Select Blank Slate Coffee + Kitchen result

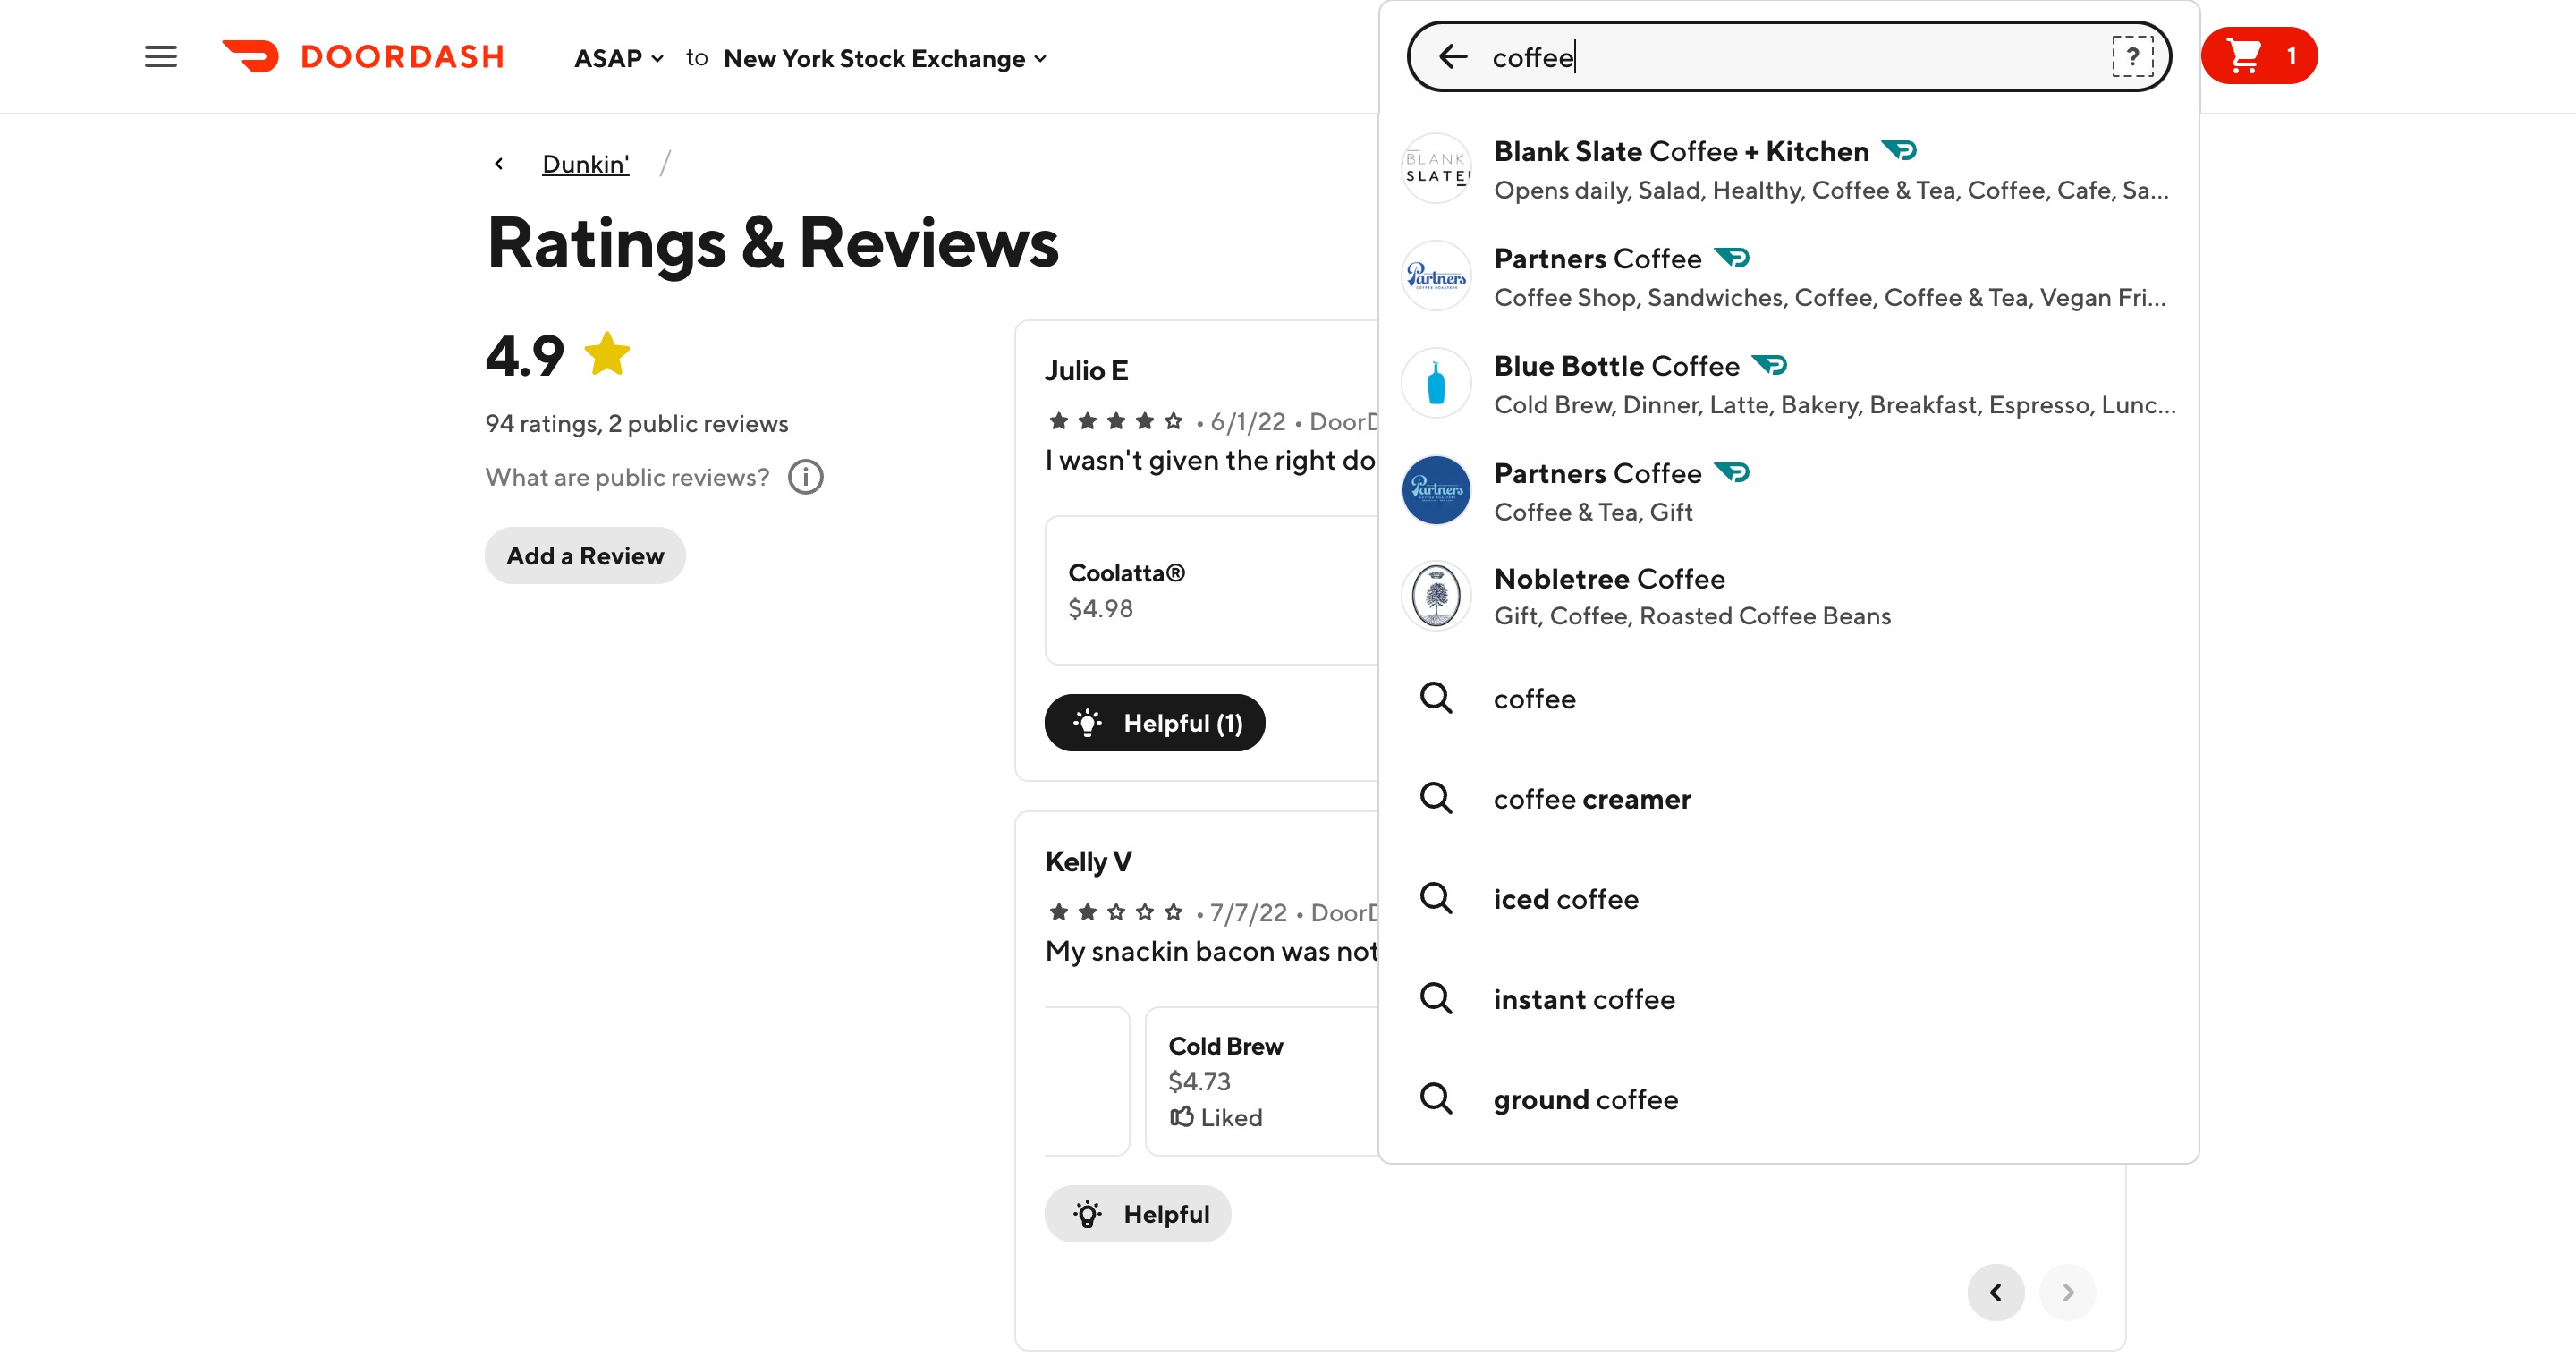[x=1788, y=169]
